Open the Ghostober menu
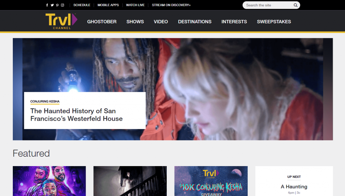Screen dimensions: 345x196 click(102, 22)
